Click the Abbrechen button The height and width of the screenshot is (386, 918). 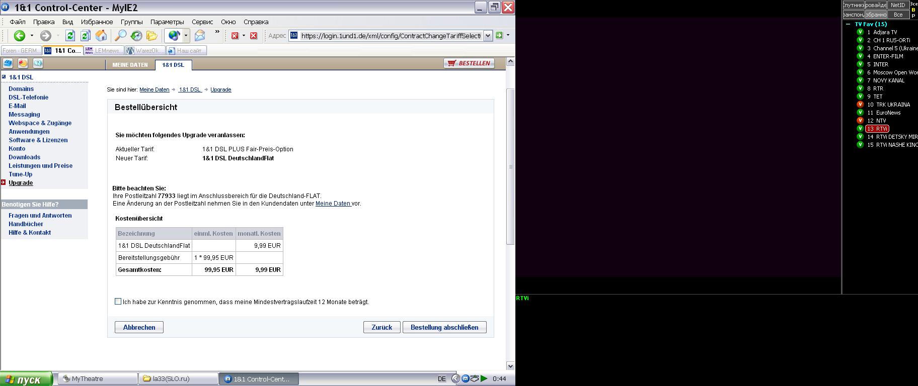click(x=139, y=327)
